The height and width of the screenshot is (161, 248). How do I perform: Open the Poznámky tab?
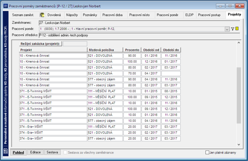click(90, 15)
